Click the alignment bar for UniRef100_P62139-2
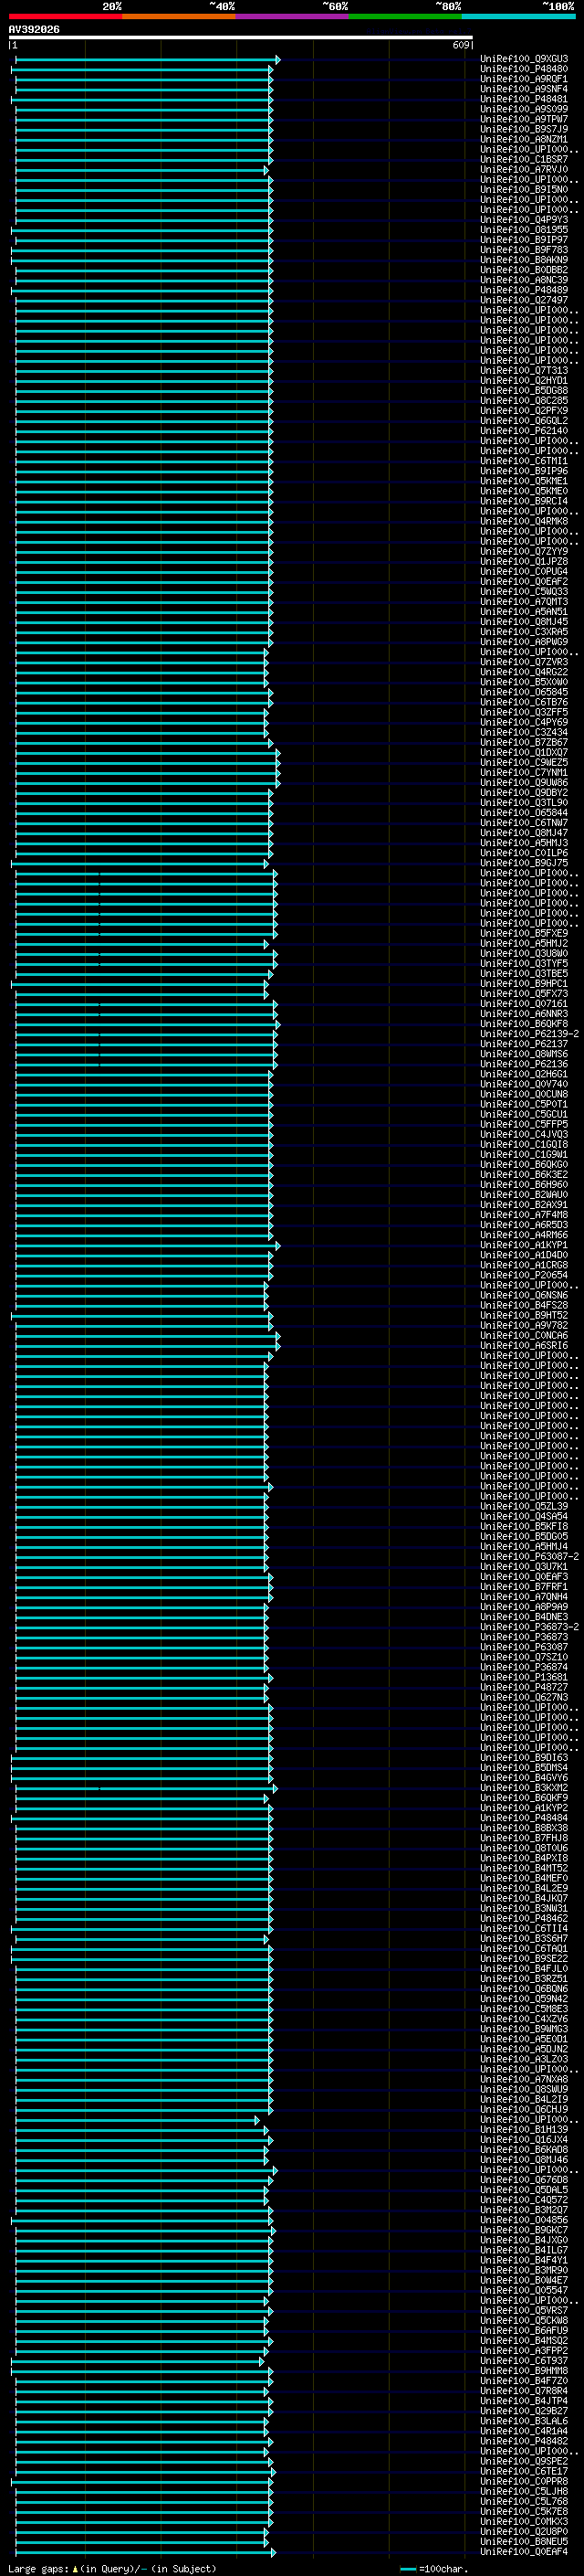The height and width of the screenshot is (2576, 584). pos(147,1035)
